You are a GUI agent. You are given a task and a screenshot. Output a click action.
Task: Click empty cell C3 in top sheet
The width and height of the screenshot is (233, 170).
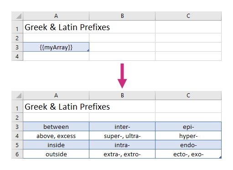click(188, 47)
